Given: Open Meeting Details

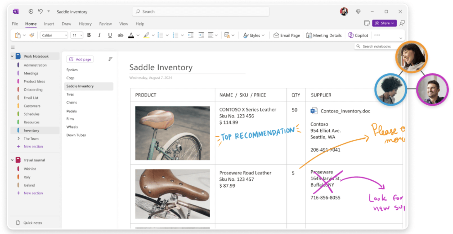Looking at the screenshot, I should click(324, 35).
